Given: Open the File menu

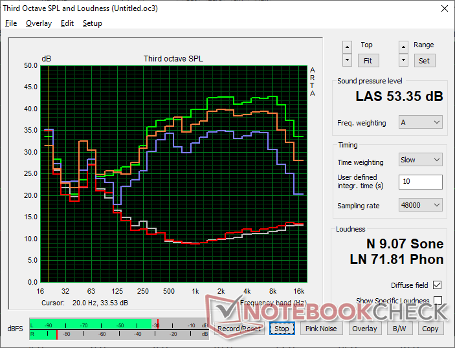Looking at the screenshot, I should pyautogui.click(x=11, y=23).
